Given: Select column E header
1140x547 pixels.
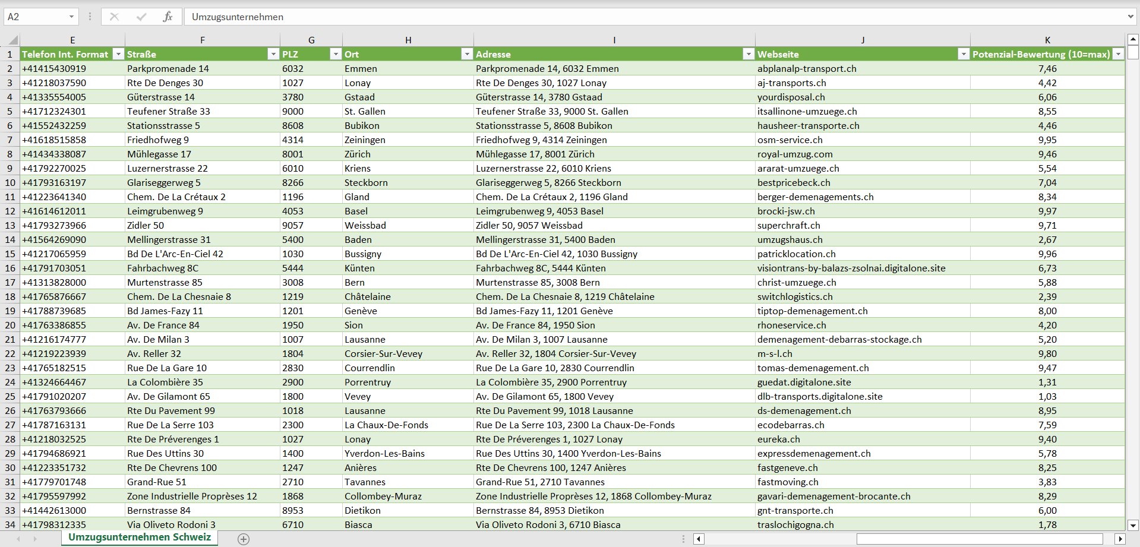Looking at the screenshot, I should pos(72,40).
